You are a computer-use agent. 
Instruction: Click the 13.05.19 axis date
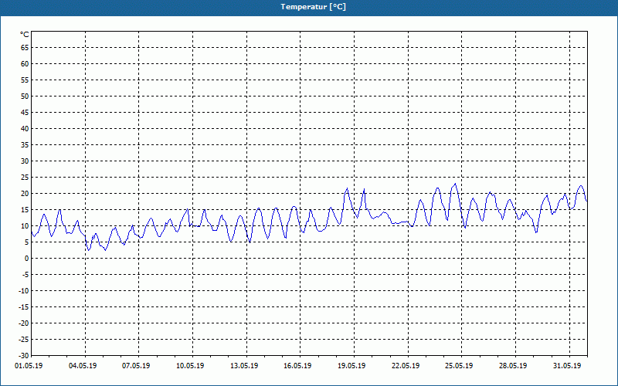coord(244,366)
